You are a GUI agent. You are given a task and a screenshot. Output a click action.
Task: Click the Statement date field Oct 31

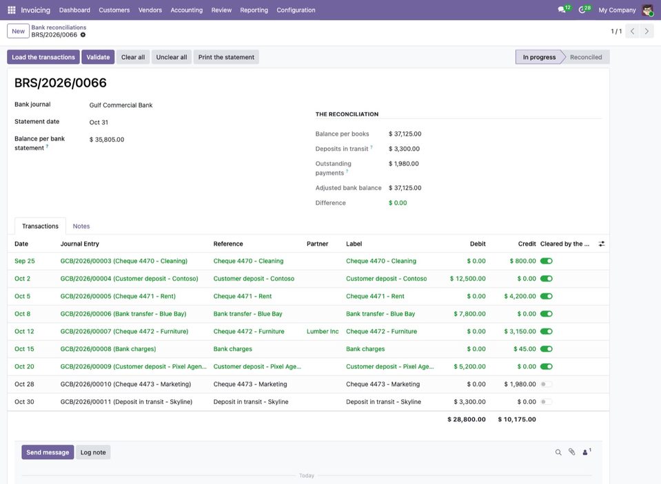click(x=99, y=122)
